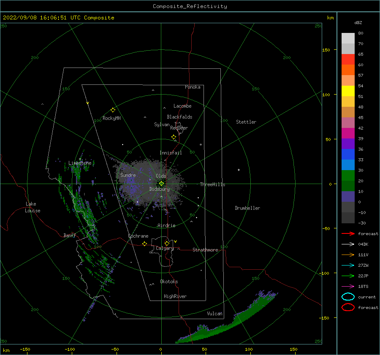The image size is (380, 355).
Task: Click the yellow diamond marker below RedDeer
Action: click(x=174, y=137)
